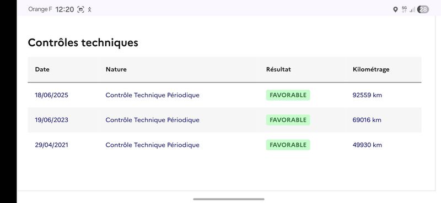The image size is (441, 203).
Task: Tap the location pin status icon
Action: pyautogui.click(x=395, y=9)
